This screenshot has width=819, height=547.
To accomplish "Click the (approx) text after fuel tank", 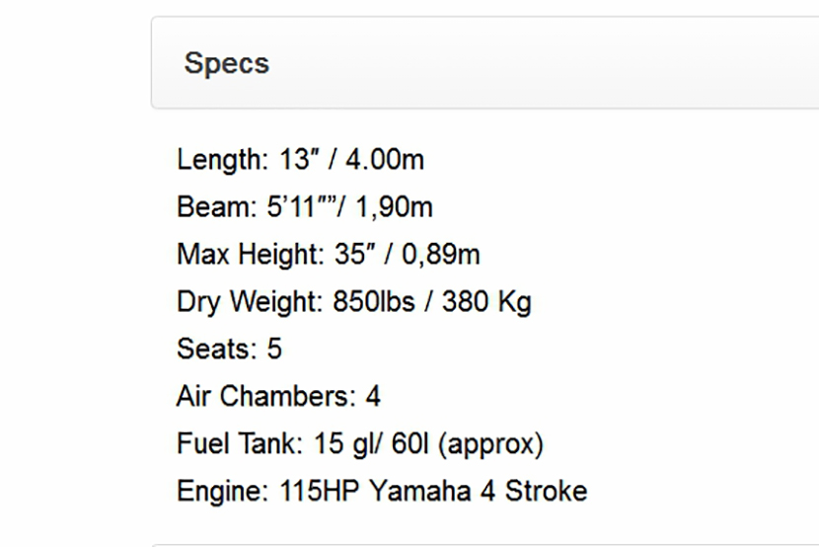I will coord(489,443).
